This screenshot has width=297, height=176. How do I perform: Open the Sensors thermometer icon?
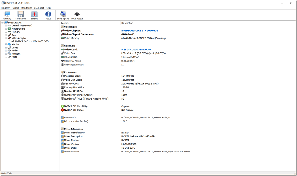point(34,14)
